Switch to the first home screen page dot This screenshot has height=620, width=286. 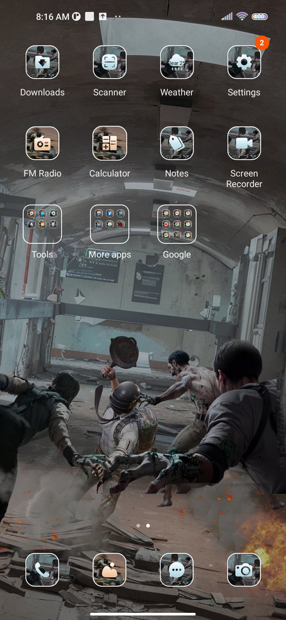click(138, 526)
